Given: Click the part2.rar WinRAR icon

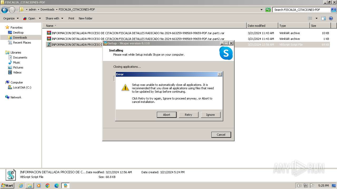Looking at the screenshot, I should coord(49,39).
